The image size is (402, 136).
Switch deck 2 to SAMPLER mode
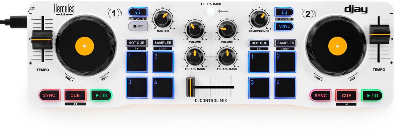click(285, 43)
